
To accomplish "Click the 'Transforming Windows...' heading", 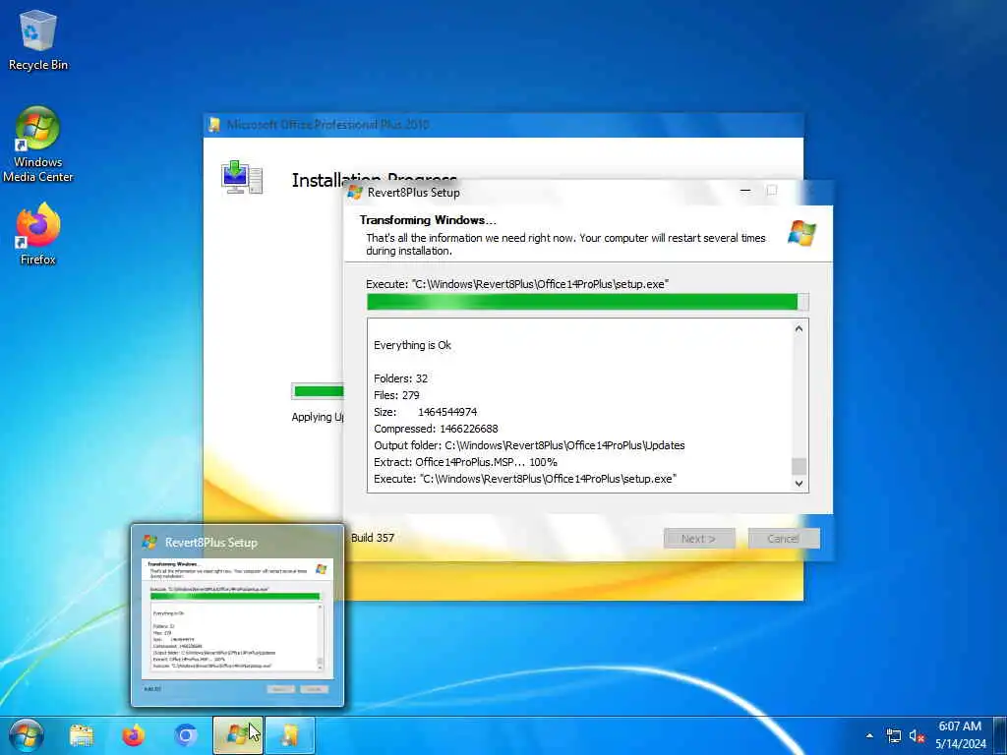I will pyautogui.click(x=428, y=219).
